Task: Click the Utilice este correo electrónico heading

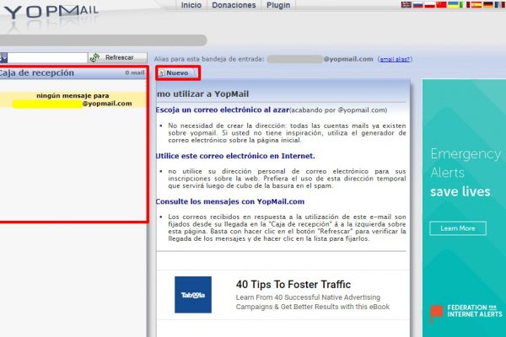Action: (x=235, y=156)
